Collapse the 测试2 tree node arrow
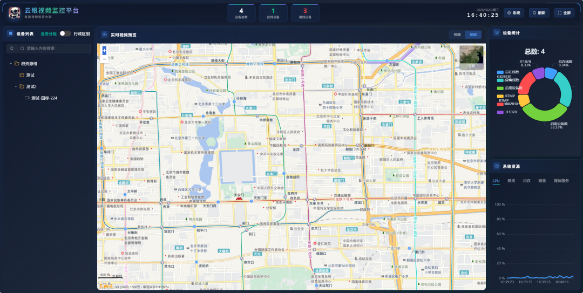This screenshot has width=583, height=293. [16, 87]
